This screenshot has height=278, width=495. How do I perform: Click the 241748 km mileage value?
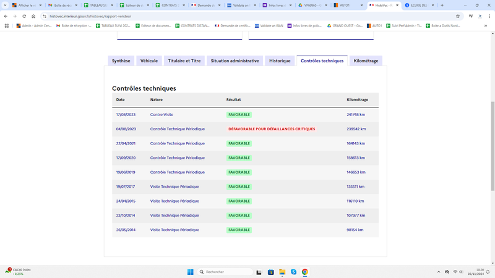click(x=356, y=114)
